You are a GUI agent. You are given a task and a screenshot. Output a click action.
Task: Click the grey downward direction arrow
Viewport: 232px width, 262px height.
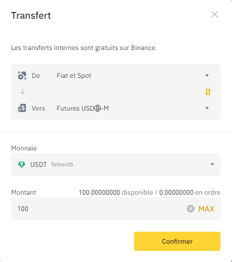[x=23, y=92]
